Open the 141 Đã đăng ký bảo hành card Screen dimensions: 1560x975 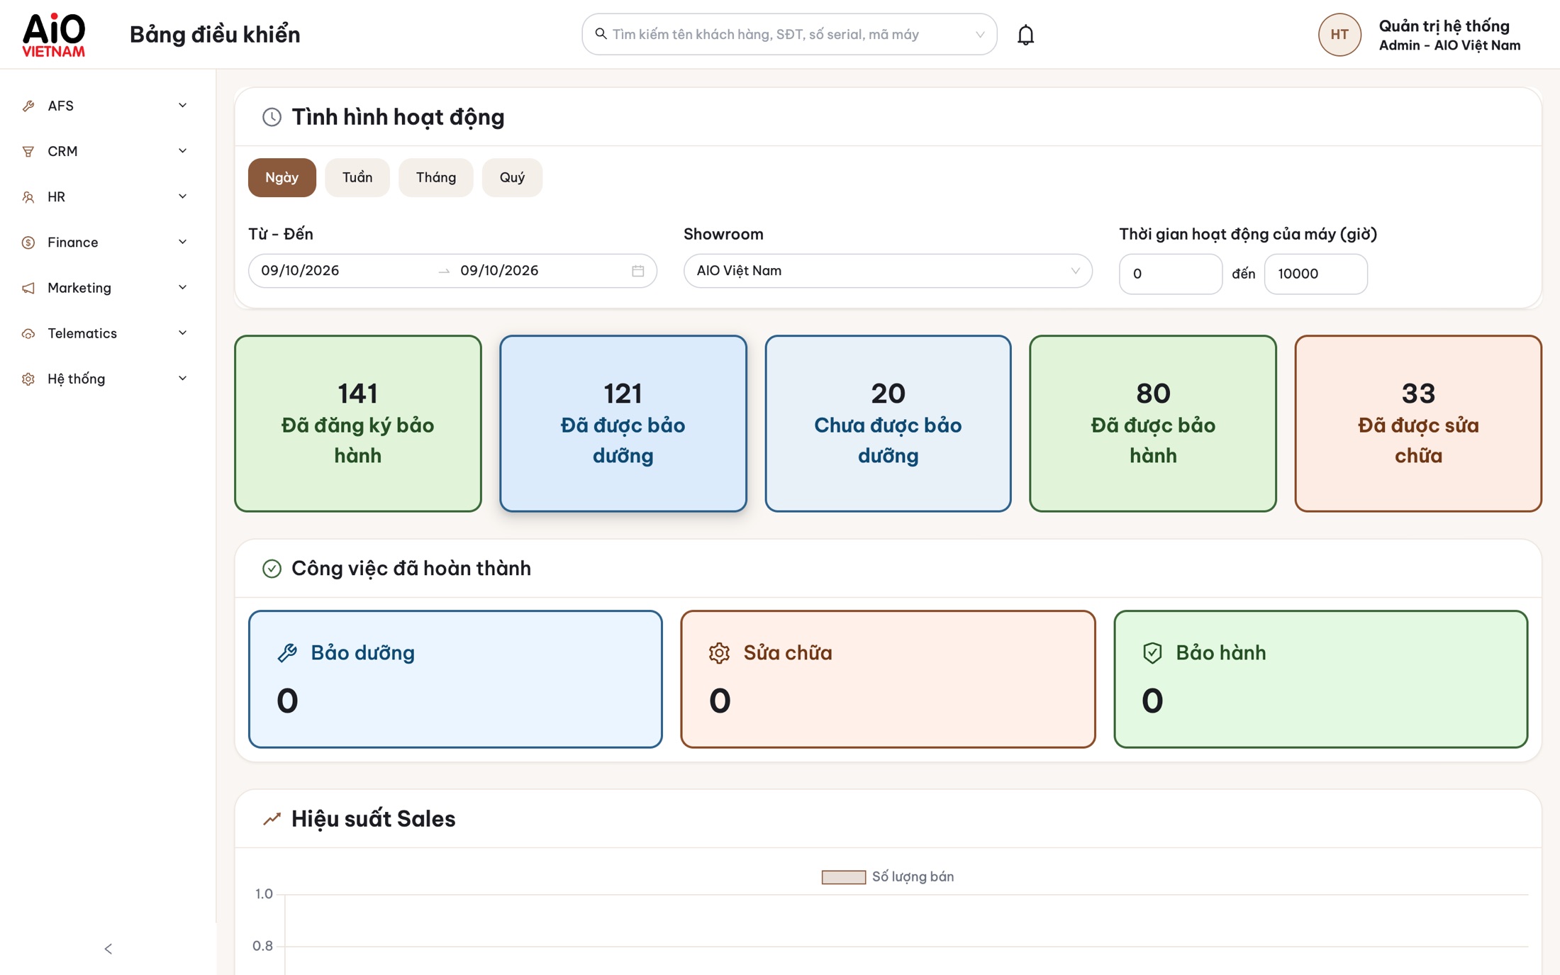pos(358,423)
